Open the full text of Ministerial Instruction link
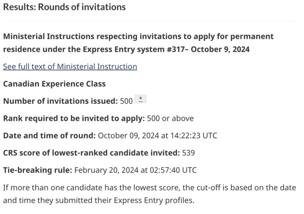The image size is (304, 214). pyautogui.click(x=70, y=67)
